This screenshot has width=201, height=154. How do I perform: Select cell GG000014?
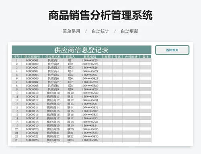[32, 107]
